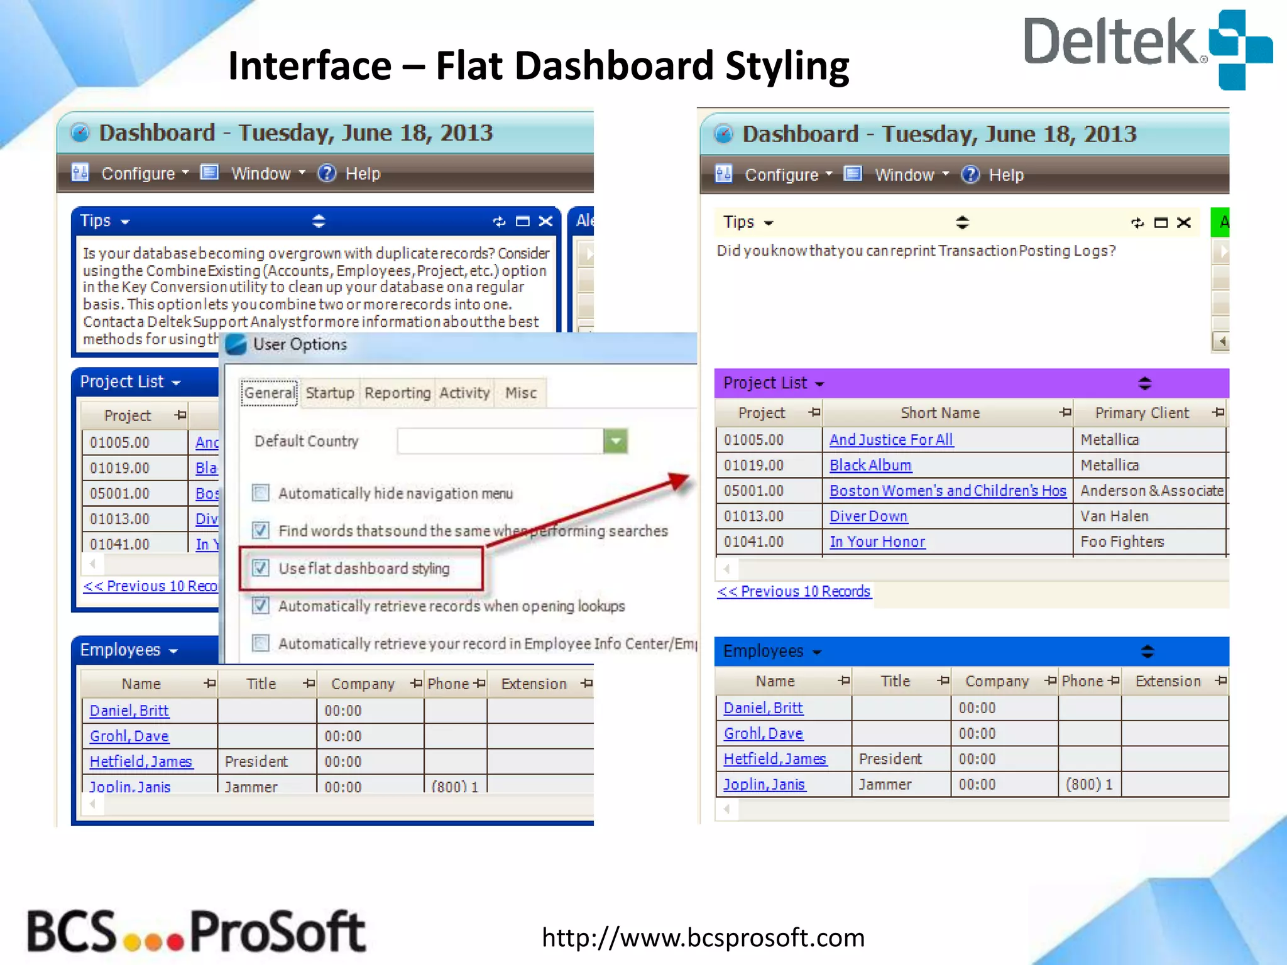Switch to the Reporting tab

click(397, 393)
